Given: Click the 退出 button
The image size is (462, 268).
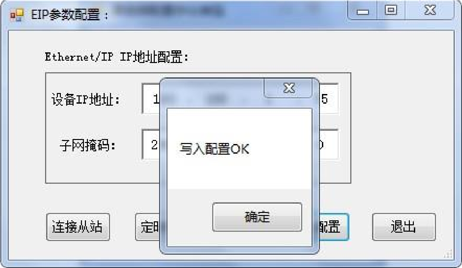Looking at the screenshot, I should (x=404, y=227).
